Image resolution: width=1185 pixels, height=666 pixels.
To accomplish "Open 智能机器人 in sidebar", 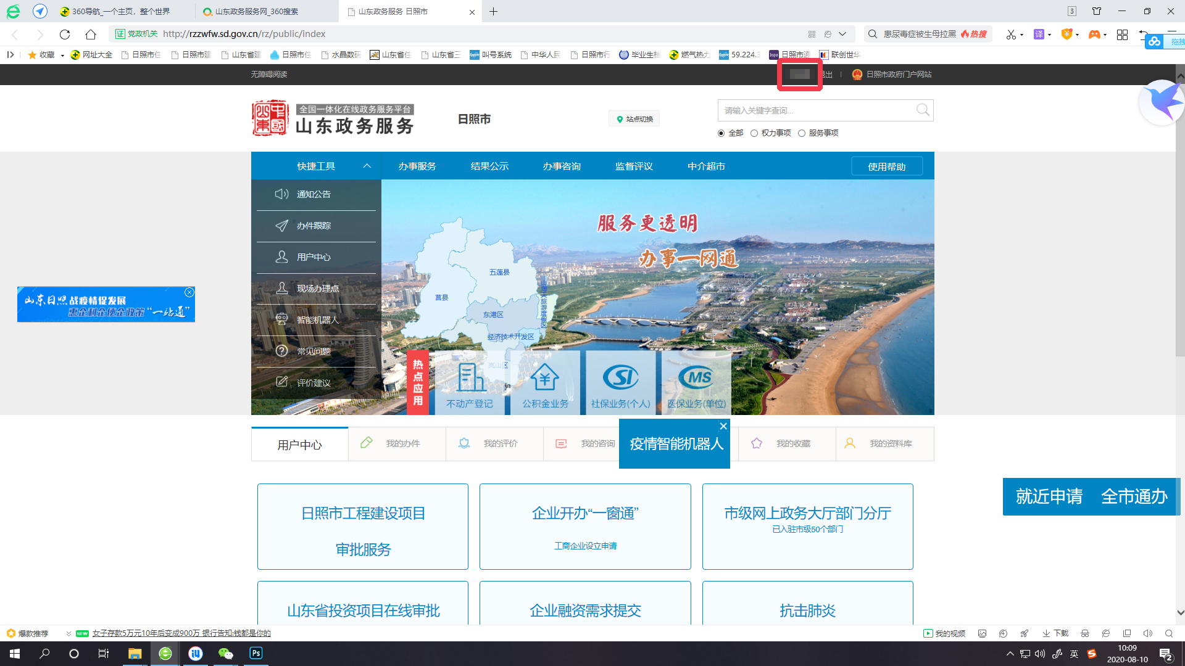I will (x=317, y=320).
